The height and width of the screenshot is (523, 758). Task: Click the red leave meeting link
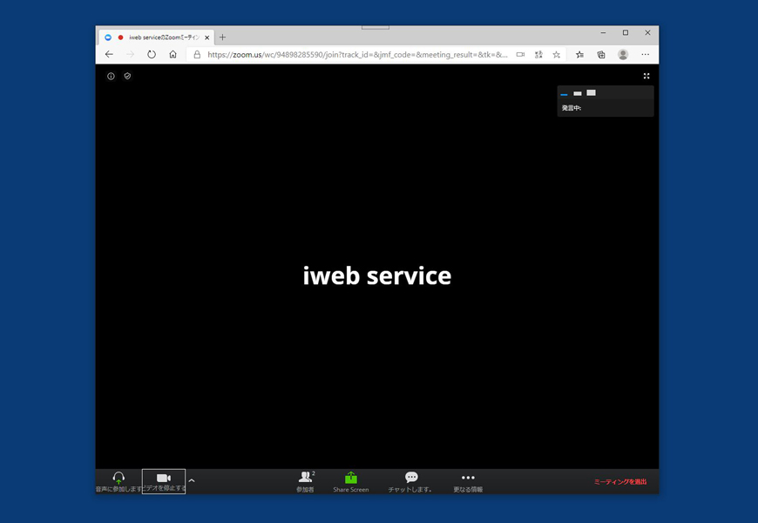pyautogui.click(x=620, y=482)
